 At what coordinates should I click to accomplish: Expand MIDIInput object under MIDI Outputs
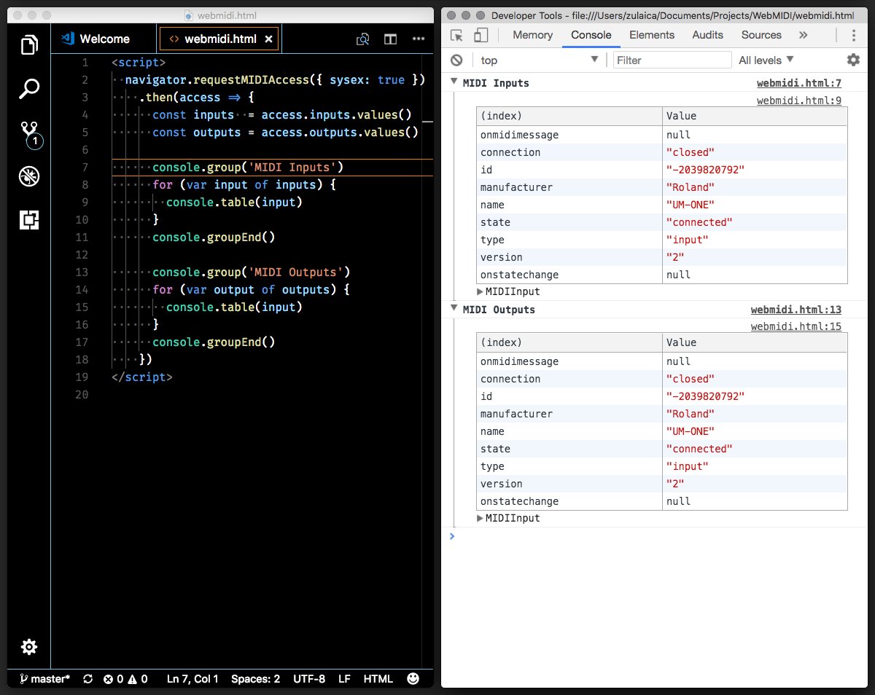pos(480,518)
